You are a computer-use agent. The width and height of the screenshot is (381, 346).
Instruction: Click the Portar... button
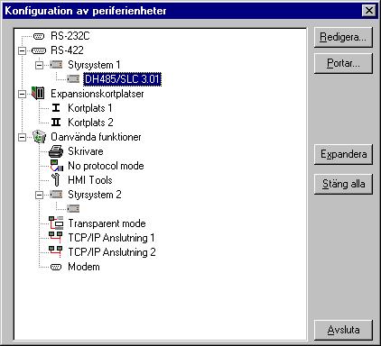click(x=343, y=63)
